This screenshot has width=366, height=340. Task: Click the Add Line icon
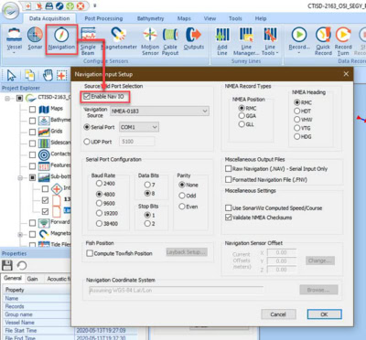[x=222, y=34]
